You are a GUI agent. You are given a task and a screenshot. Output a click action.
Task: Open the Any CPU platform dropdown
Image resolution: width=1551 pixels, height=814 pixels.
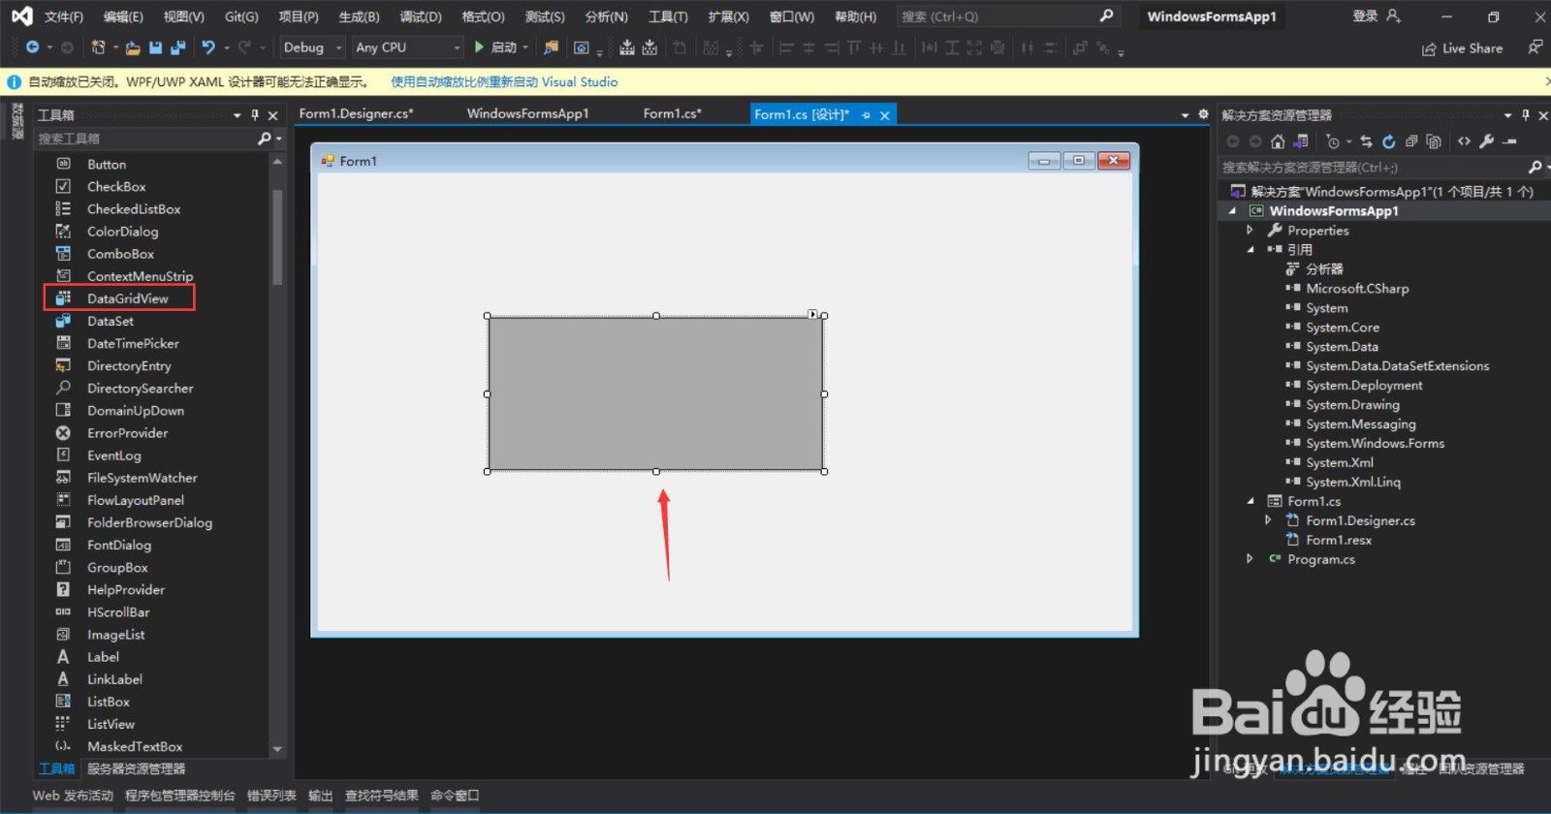tap(408, 47)
